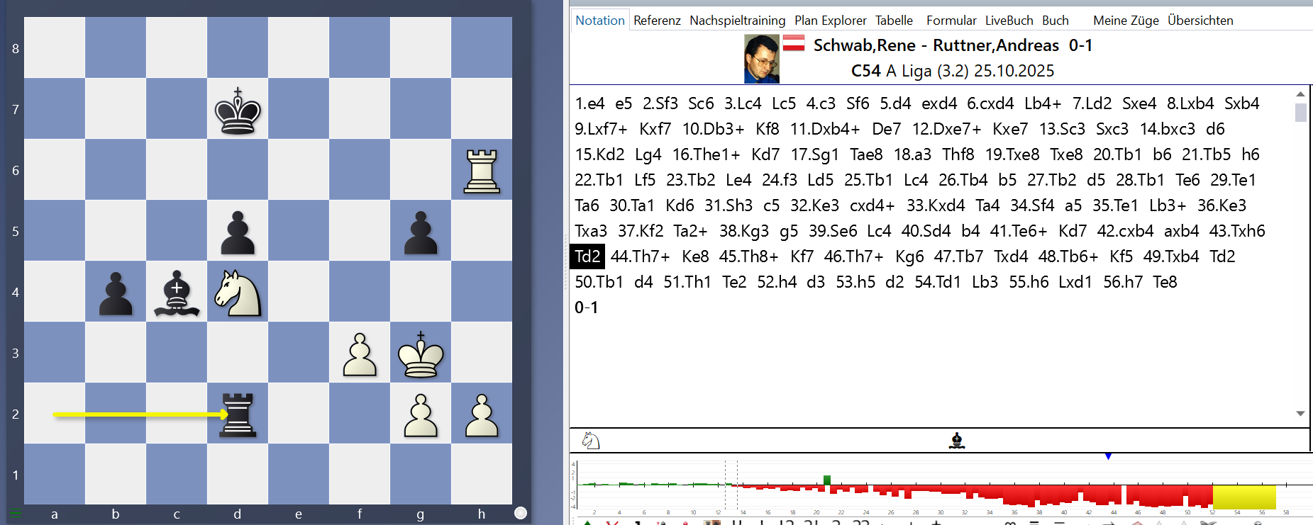The height and width of the screenshot is (525, 1313).
Task: Switch to the Übersichten tab
Action: pos(1200,21)
